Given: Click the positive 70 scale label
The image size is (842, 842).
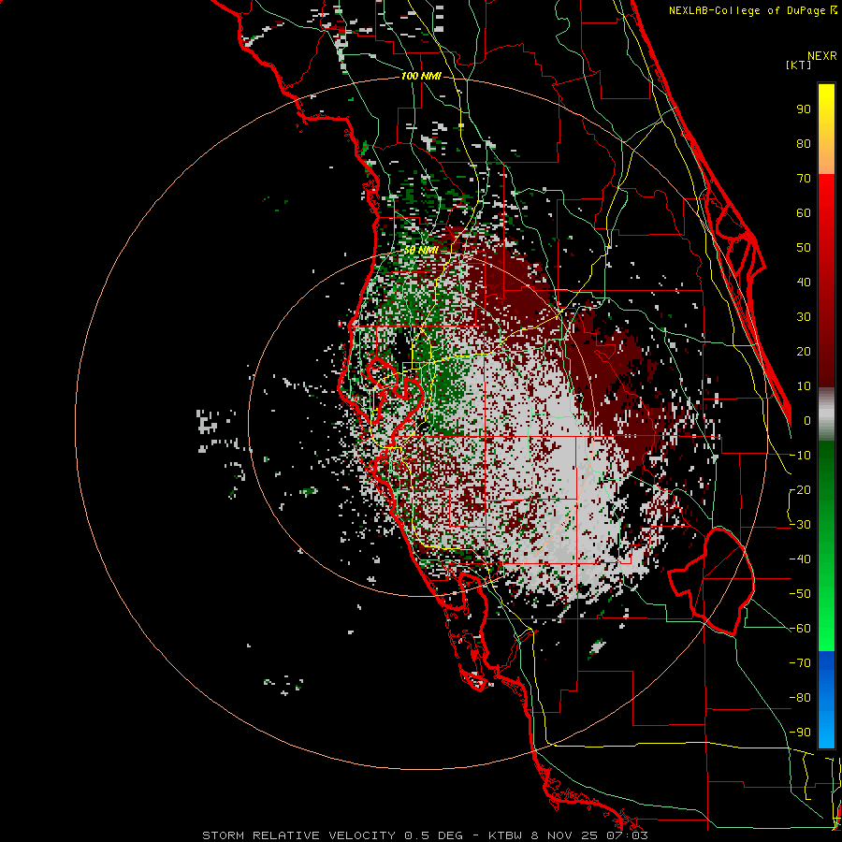Looking at the screenshot, I should point(804,179).
